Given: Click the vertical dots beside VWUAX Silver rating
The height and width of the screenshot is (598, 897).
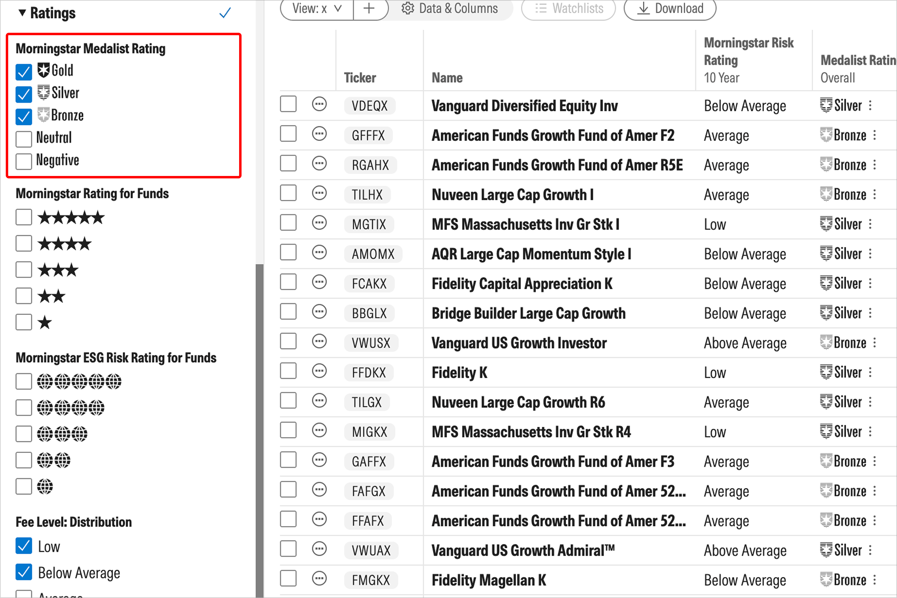Looking at the screenshot, I should (x=870, y=550).
